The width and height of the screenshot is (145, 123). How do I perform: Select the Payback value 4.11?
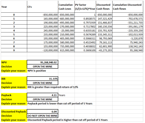coord(42,95)
